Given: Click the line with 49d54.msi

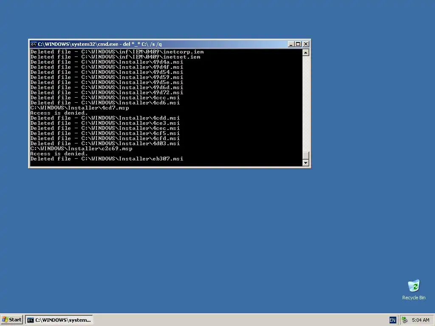Looking at the screenshot, I should [x=107, y=72].
